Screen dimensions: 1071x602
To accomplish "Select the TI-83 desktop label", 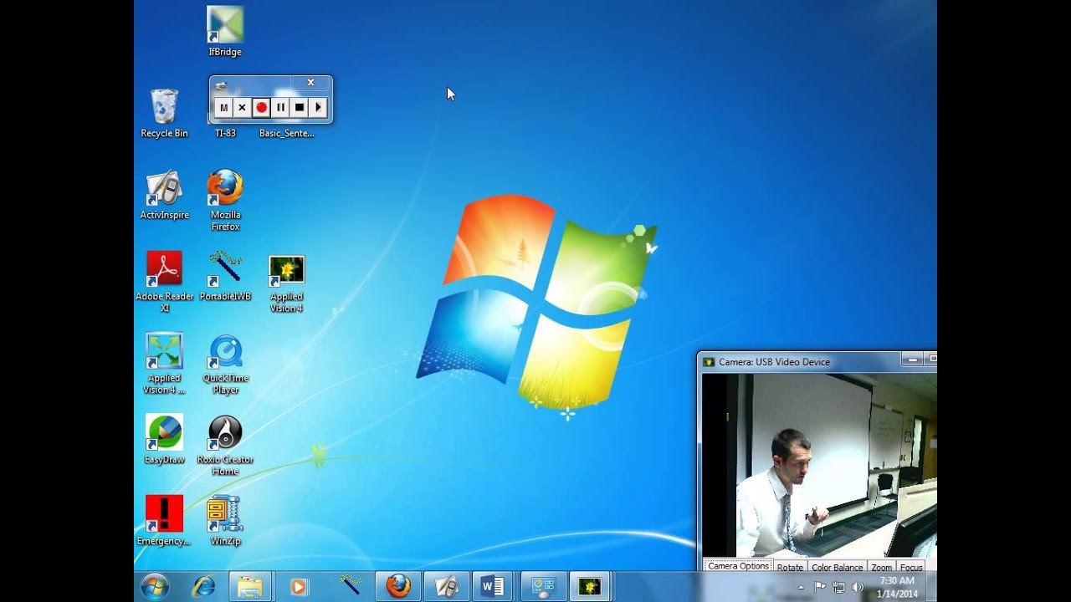I will 225,133.
